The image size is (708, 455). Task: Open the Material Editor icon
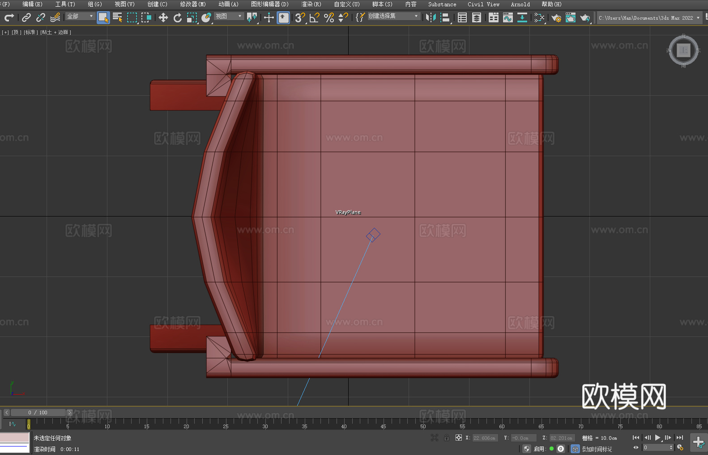tap(539, 17)
